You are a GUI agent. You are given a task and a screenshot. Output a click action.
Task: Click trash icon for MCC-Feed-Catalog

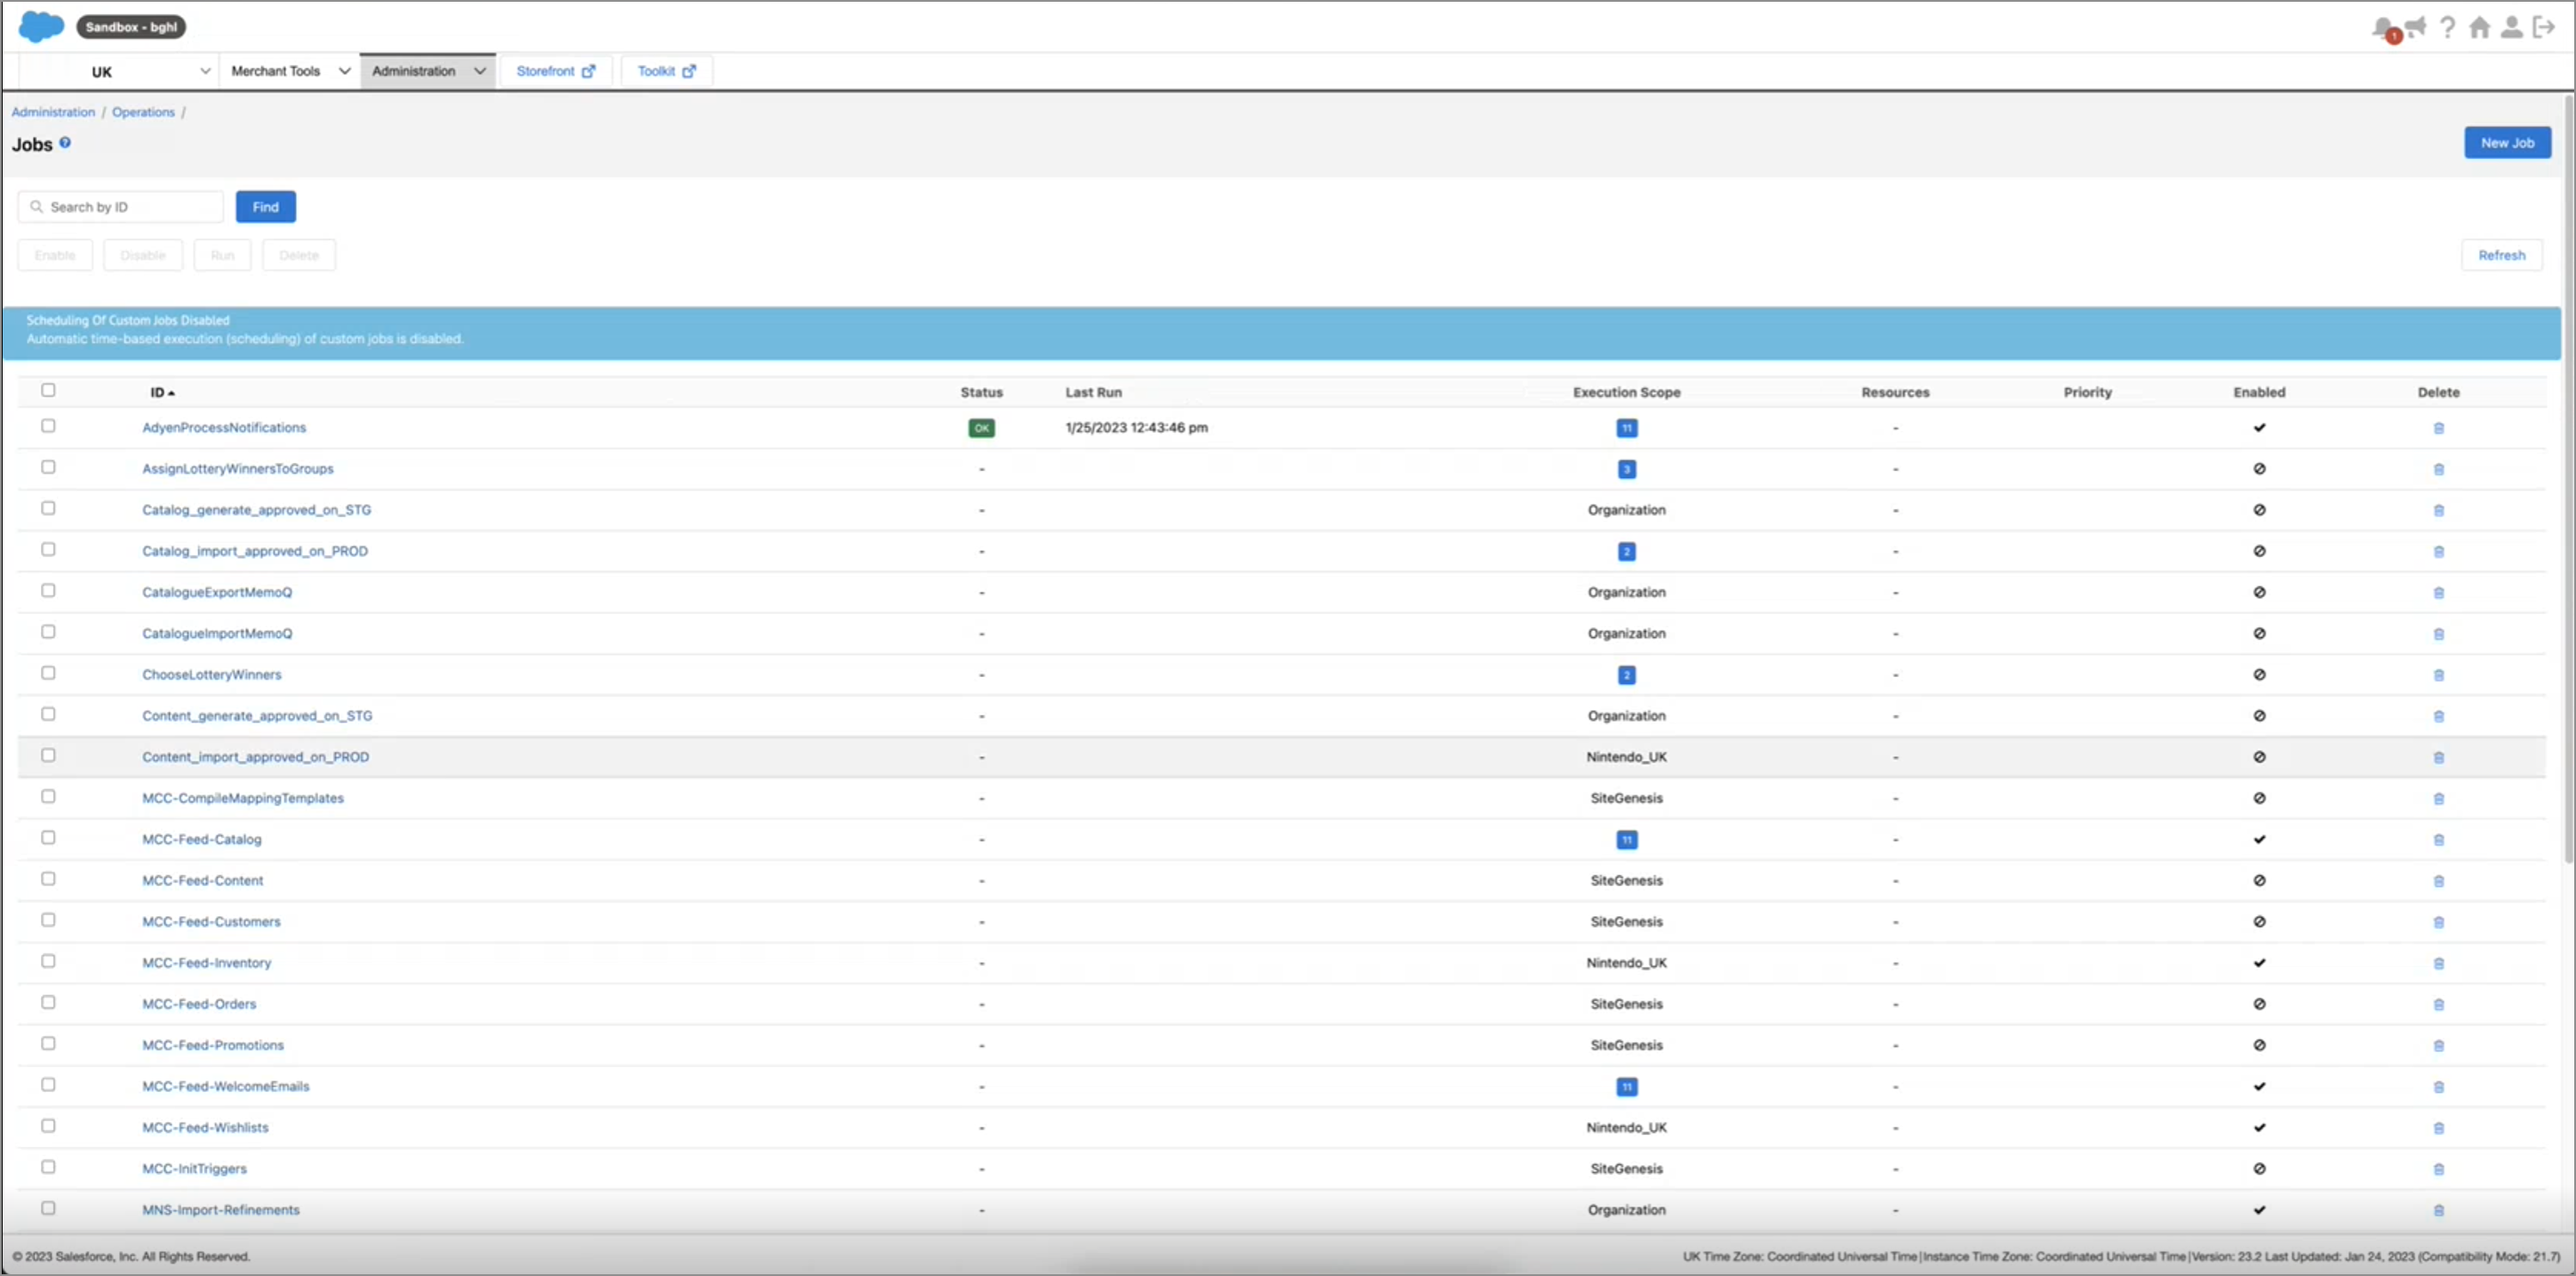(2439, 840)
